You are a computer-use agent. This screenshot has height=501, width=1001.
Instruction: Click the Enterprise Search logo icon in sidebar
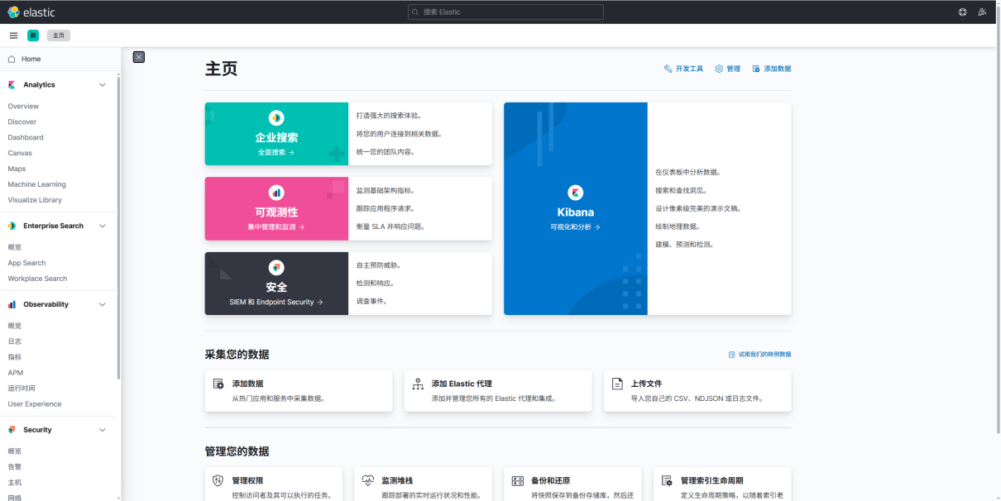coord(12,226)
